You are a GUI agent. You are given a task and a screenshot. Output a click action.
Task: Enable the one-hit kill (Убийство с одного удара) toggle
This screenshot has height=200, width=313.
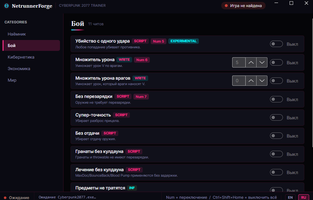pos(276,44)
